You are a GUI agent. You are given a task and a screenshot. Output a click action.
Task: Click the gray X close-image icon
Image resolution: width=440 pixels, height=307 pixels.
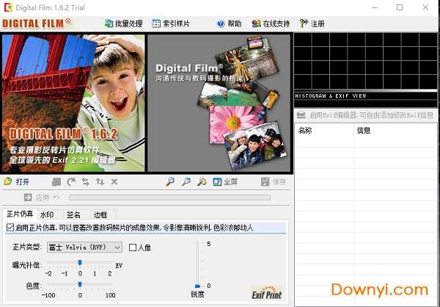point(114,182)
